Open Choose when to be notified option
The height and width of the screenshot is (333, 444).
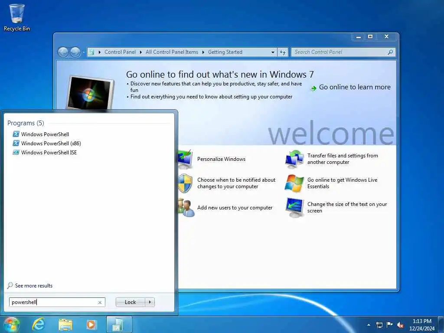tap(236, 183)
